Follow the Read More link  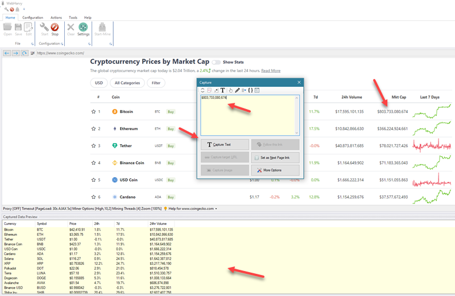coord(271,71)
